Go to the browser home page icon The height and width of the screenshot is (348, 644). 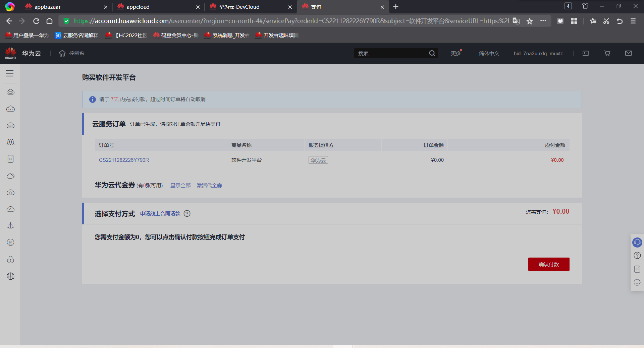(x=50, y=21)
